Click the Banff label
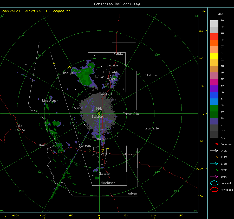The height and width of the screenshot is (219, 234). pos(43,145)
